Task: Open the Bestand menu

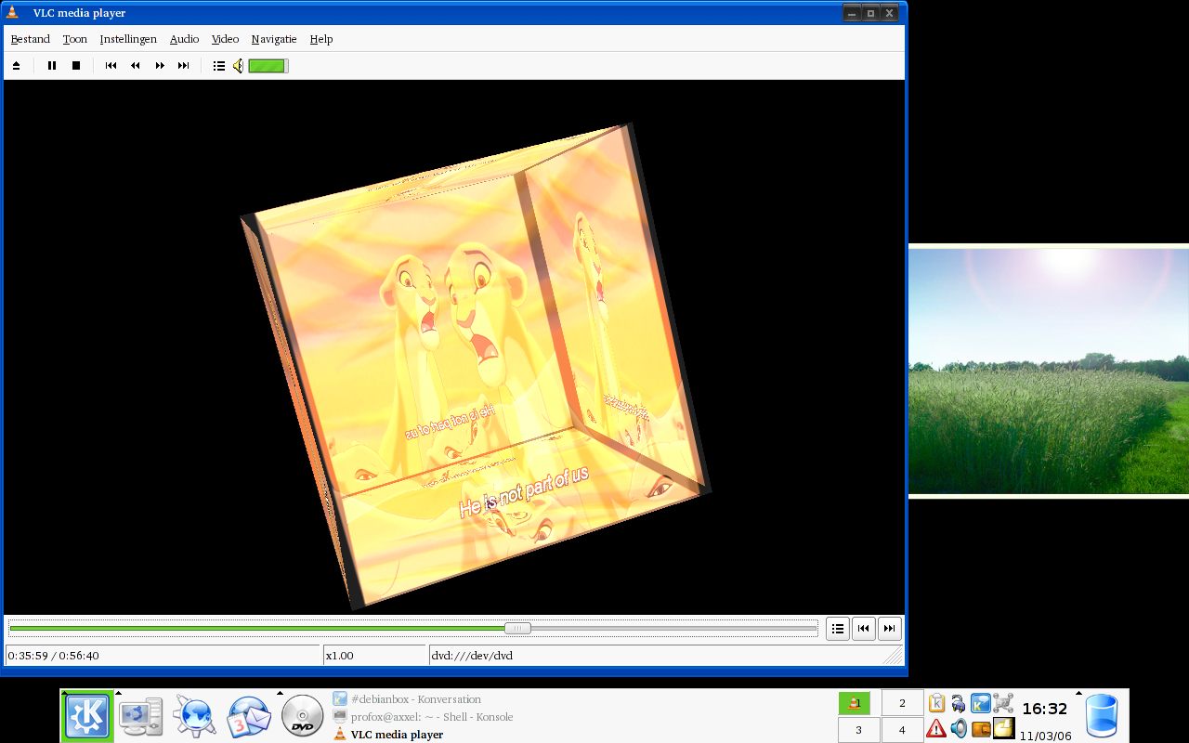Action: tap(31, 39)
